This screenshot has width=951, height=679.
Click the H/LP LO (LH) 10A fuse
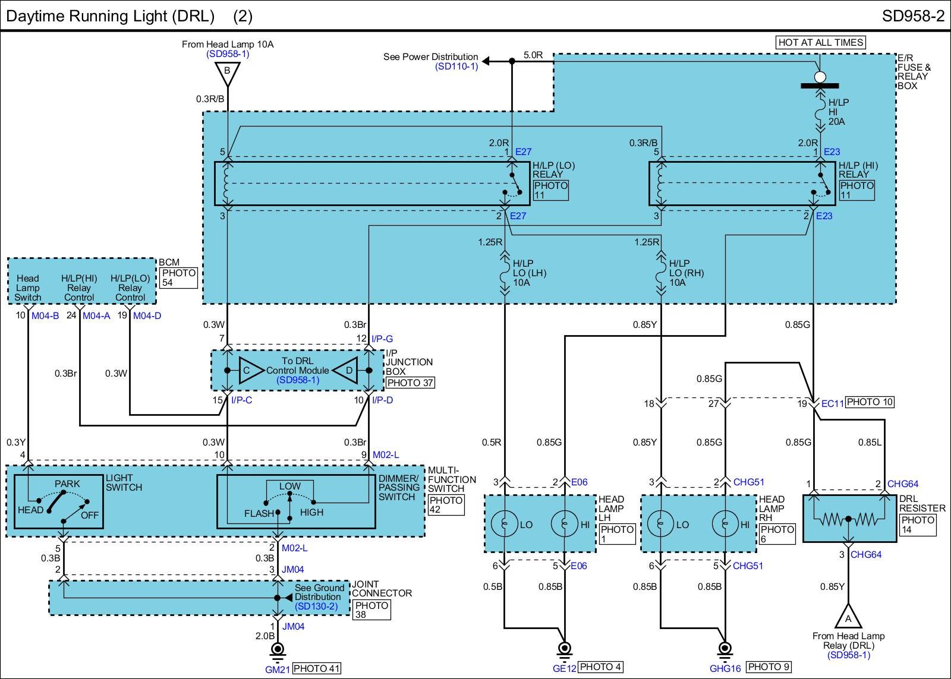pos(505,273)
